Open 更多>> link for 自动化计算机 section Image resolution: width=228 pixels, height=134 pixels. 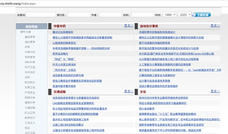pos(215,26)
